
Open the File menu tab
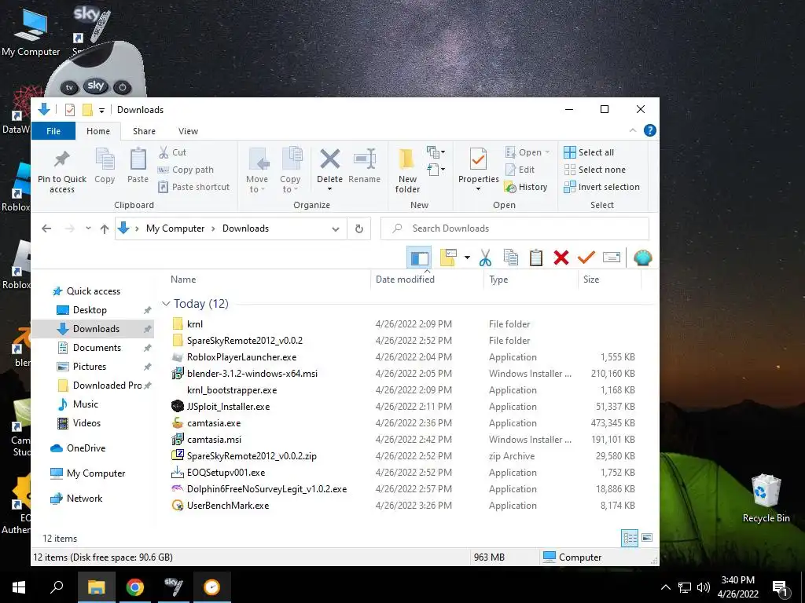pos(53,131)
